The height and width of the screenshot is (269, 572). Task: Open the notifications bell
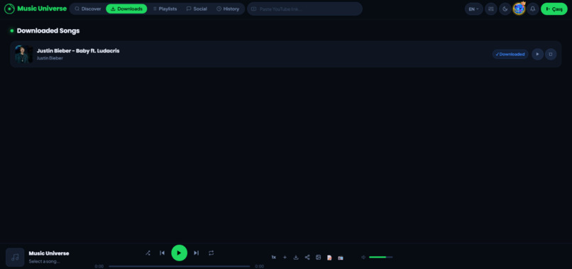[x=532, y=9]
